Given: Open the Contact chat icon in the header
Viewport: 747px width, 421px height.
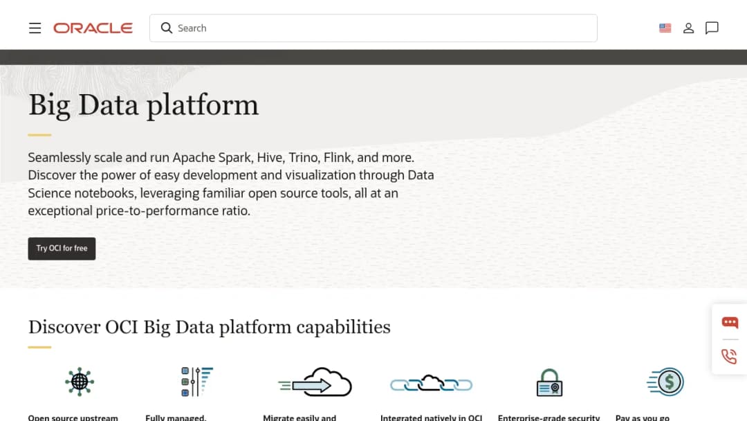Looking at the screenshot, I should pos(712,28).
